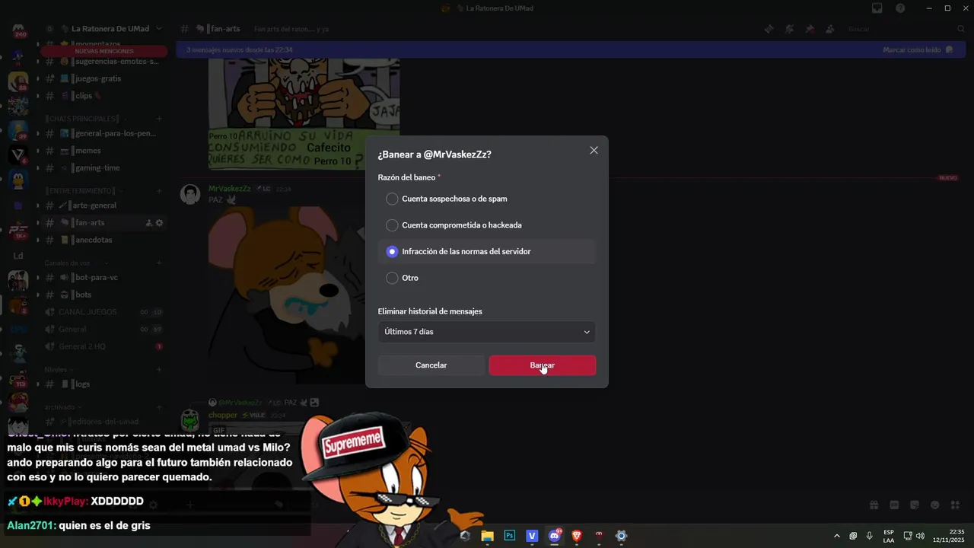Open gift icon in message bar
974x548 pixels.
click(x=874, y=505)
